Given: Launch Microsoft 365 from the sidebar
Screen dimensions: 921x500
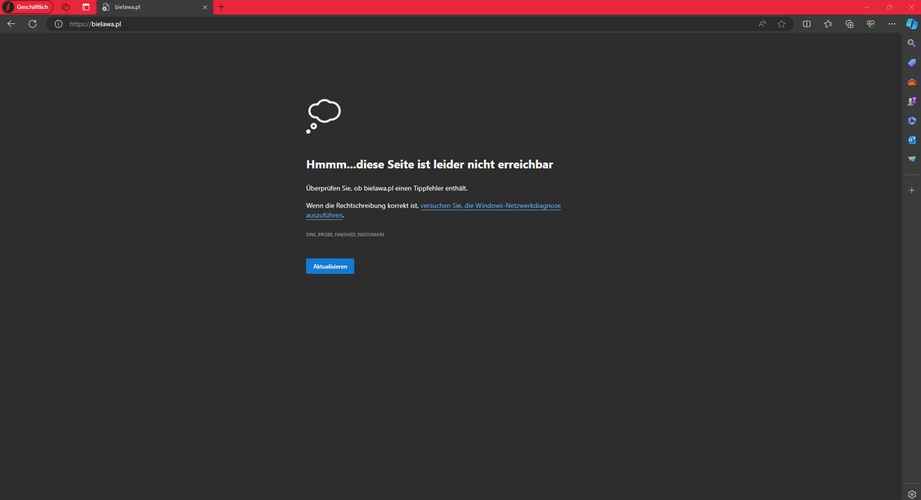Looking at the screenshot, I should [911, 121].
